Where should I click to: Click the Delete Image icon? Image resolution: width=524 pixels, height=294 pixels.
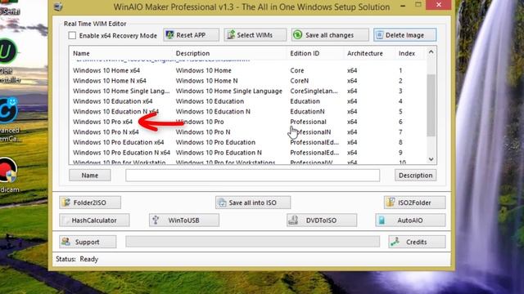(x=379, y=34)
